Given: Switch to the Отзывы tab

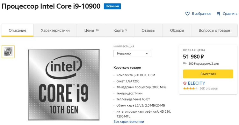Looking at the screenshot, I should click(x=148, y=30).
